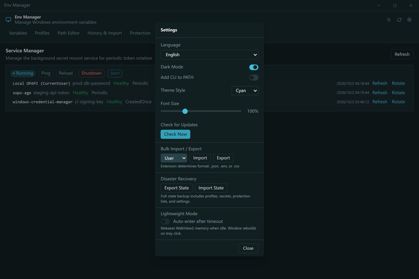Open the Theme Style dropdown showing Cyan
Viewport: 419px width, 279px height.
click(245, 90)
